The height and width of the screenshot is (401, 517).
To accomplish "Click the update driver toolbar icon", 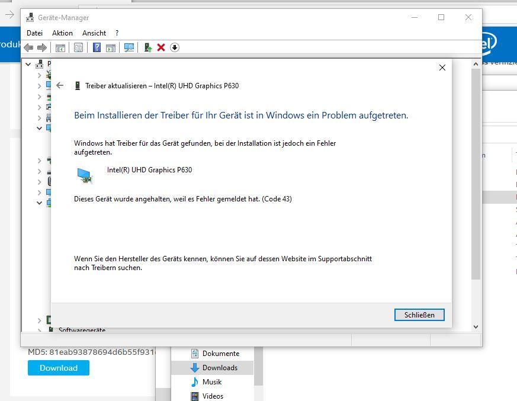I will pyautogui.click(x=148, y=48).
